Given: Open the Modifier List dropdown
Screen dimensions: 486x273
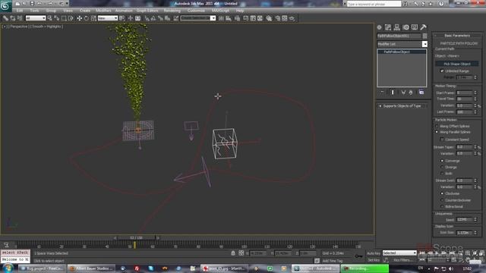Looking at the screenshot, I should [x=424, y=44].
